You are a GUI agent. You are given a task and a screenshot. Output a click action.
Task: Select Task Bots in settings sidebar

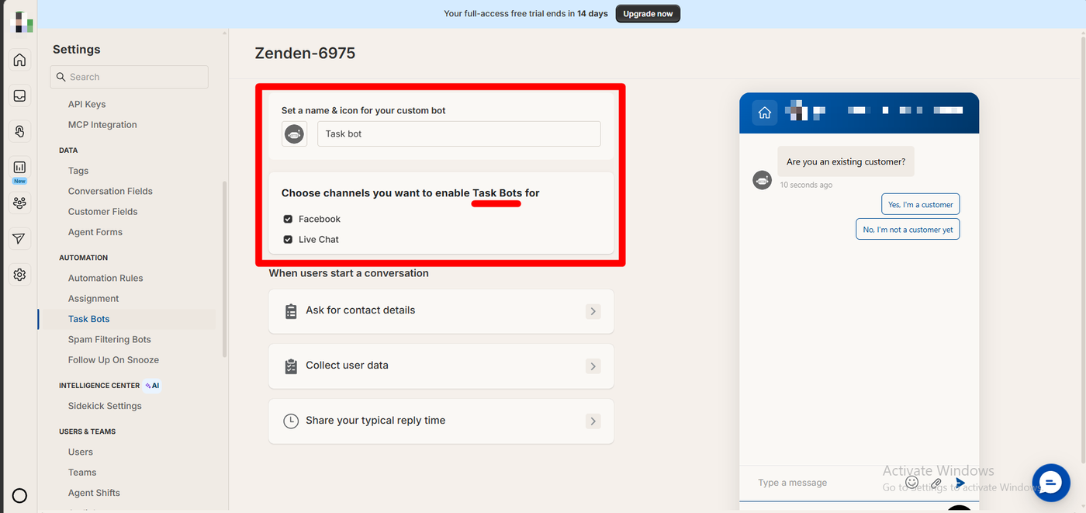(89, 319)
